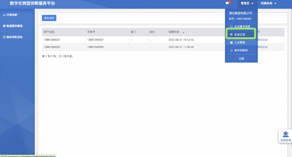The image size is (292, 157).
Task: Click user name cell 13661366005
Action: 52,47
